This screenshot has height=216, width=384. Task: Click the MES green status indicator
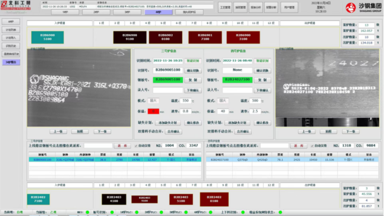pos(87,212)
